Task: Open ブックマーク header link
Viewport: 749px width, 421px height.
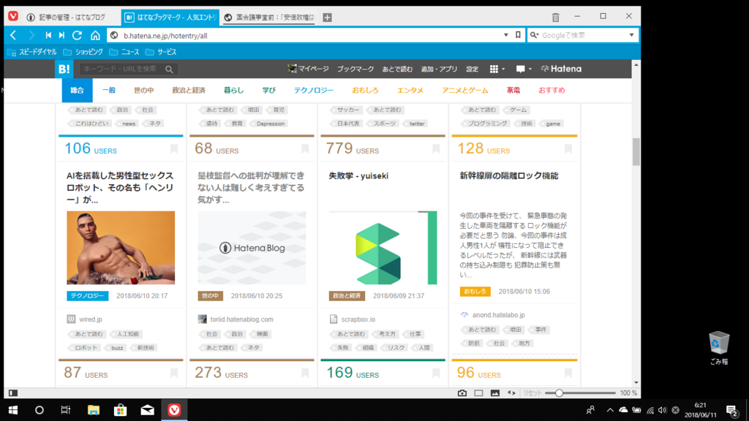Action: (x=355, y=69)
